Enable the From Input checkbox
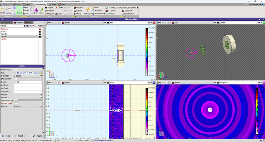 (16, 69)
